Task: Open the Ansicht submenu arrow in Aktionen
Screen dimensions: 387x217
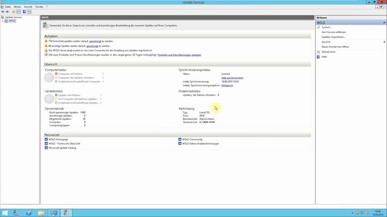Action: pos(385,42)
